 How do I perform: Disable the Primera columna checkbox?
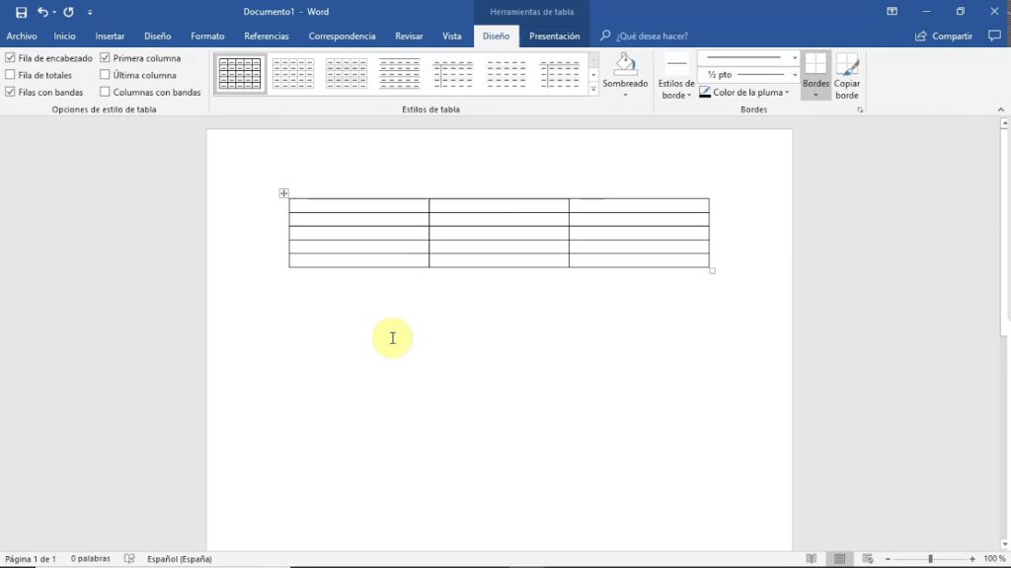(106, 57)
